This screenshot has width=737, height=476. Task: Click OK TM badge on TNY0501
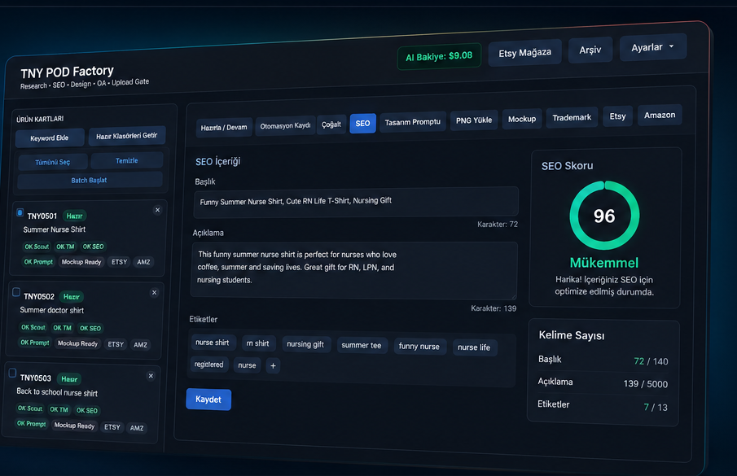(65, 247)
